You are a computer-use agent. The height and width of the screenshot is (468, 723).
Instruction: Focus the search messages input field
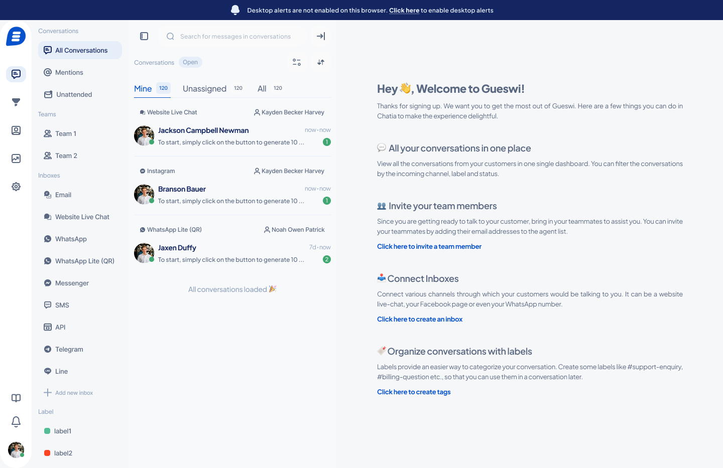pos(235,36)
